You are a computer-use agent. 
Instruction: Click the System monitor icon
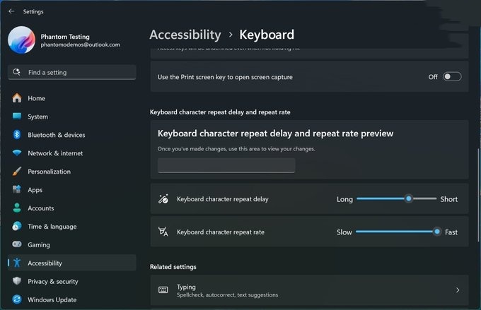(17, 116)
